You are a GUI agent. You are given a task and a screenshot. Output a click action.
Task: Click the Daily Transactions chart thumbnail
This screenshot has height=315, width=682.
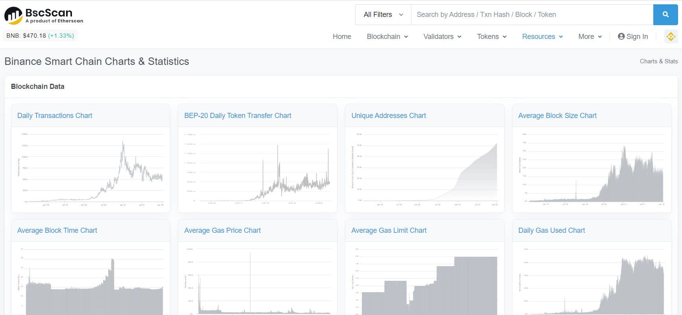click(90, 169)
